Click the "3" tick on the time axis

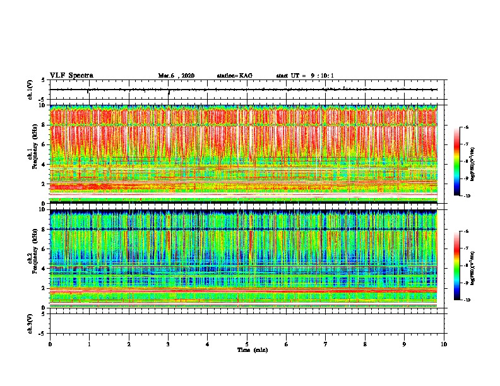[168, 344]
